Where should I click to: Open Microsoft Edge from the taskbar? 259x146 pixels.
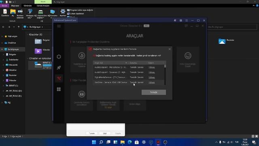pos(129,142)
